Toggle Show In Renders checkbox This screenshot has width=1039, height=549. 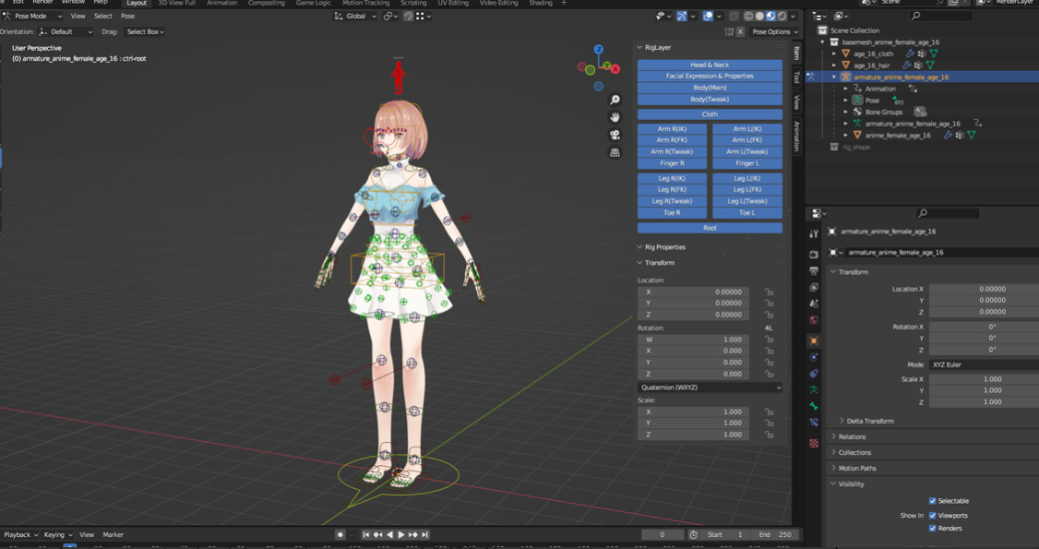tap(932, 529)
